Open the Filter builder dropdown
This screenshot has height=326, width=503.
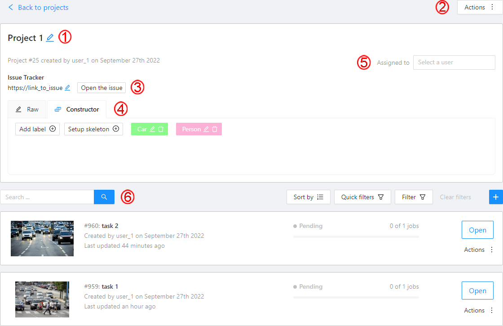click(413, 197)
